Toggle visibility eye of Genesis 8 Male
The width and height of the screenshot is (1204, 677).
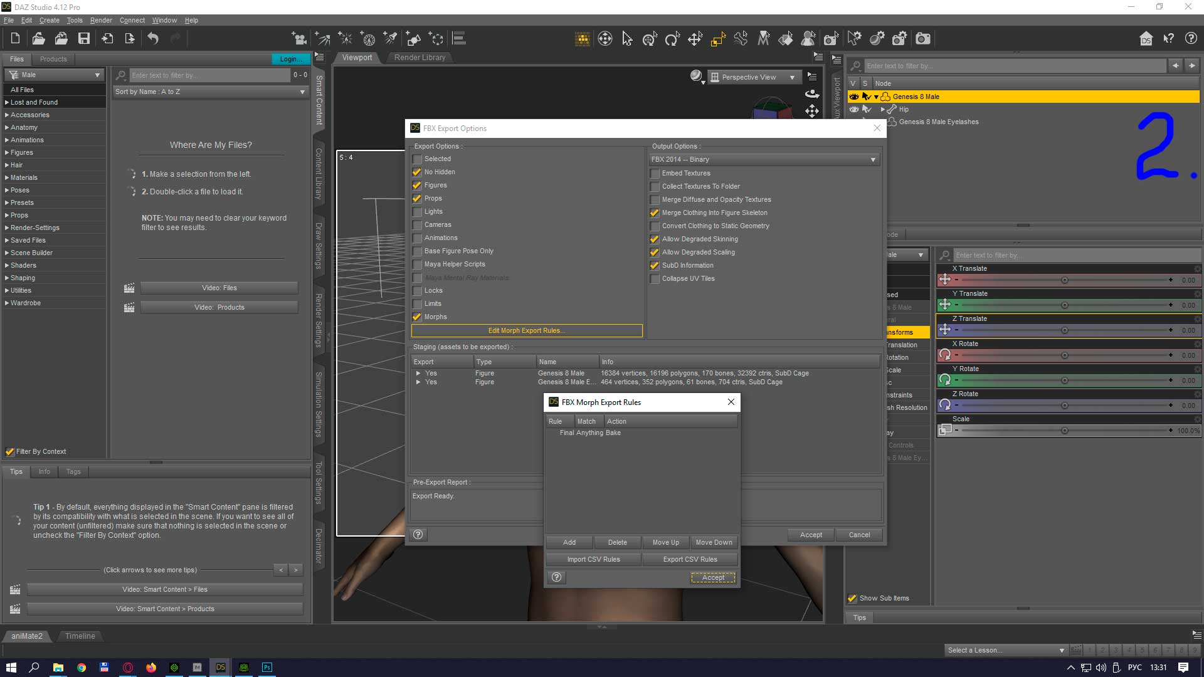click(853, 97)
